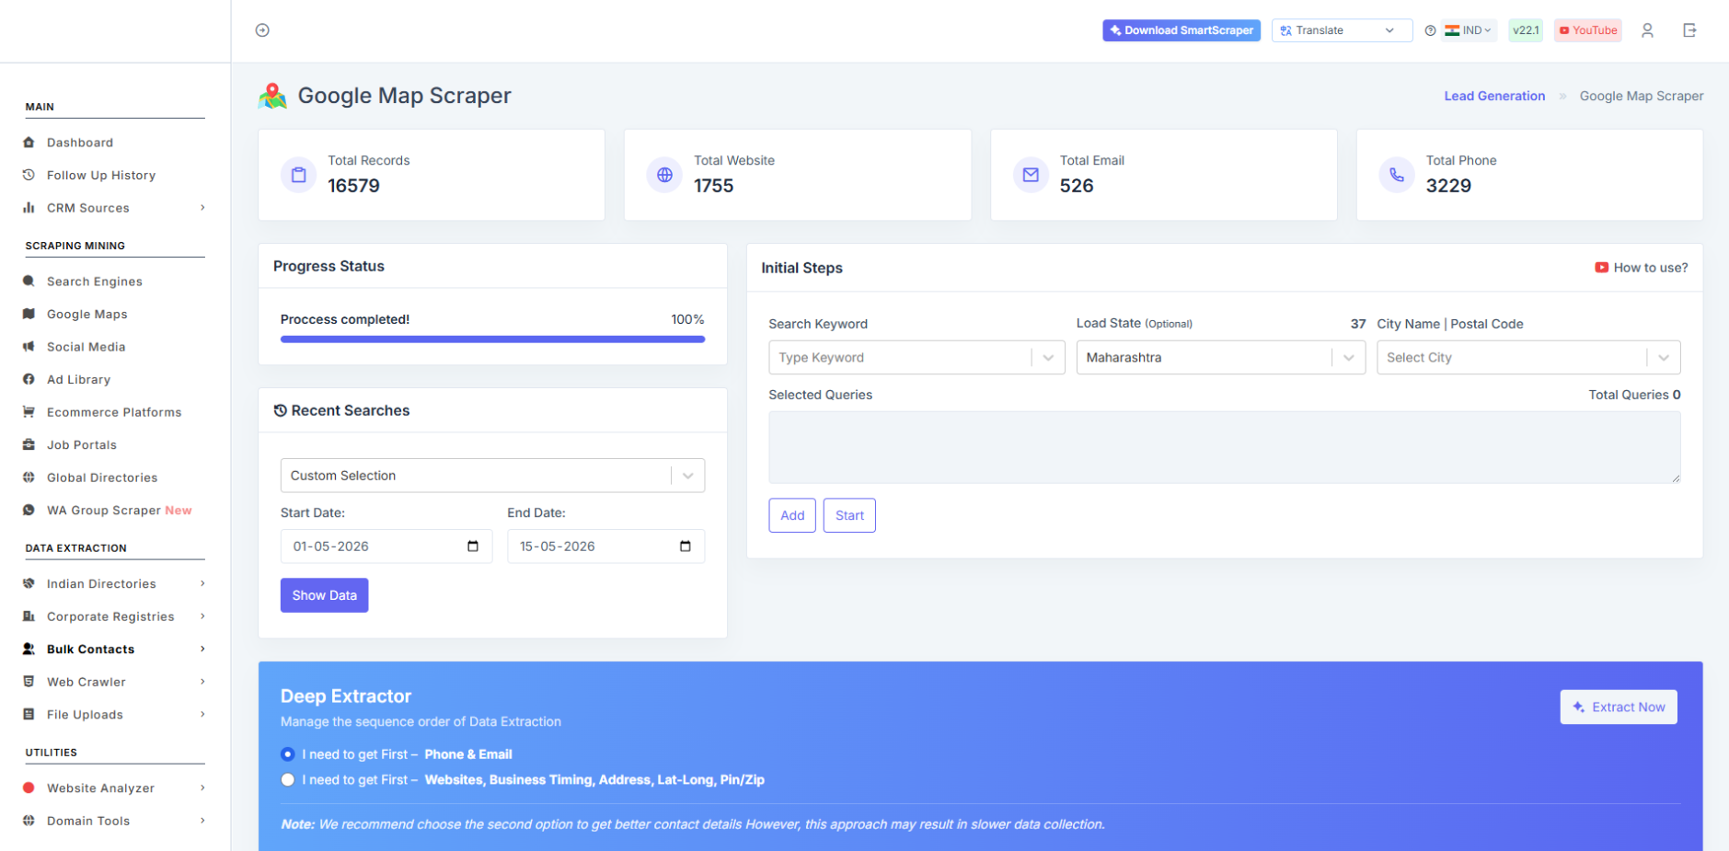Viewport: 1729px width, 851px height.
Task: Open the user profile icon
Action: [1647, 30]
